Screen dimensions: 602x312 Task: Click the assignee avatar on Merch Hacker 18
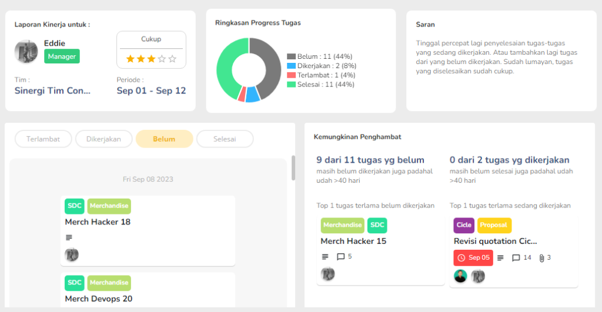point(71,254)
